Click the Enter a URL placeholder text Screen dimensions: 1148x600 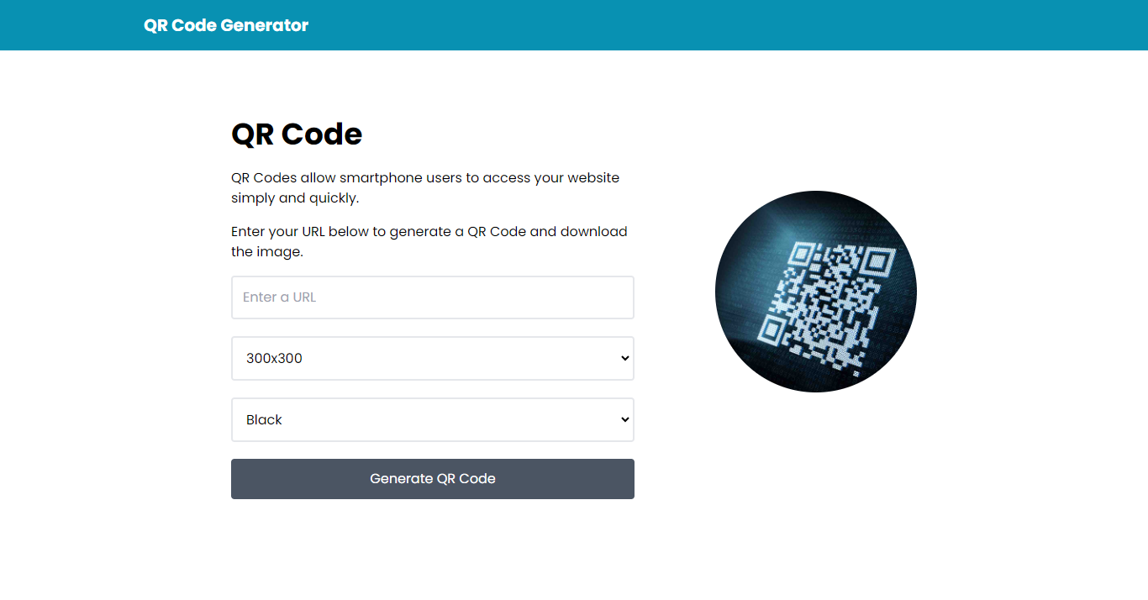(280, 297)
